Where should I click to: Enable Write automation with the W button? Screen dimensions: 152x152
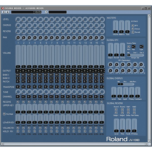8,12
